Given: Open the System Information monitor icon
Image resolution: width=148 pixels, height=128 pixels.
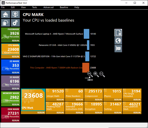Looking at the screenshot, I should tap(15, 14).
